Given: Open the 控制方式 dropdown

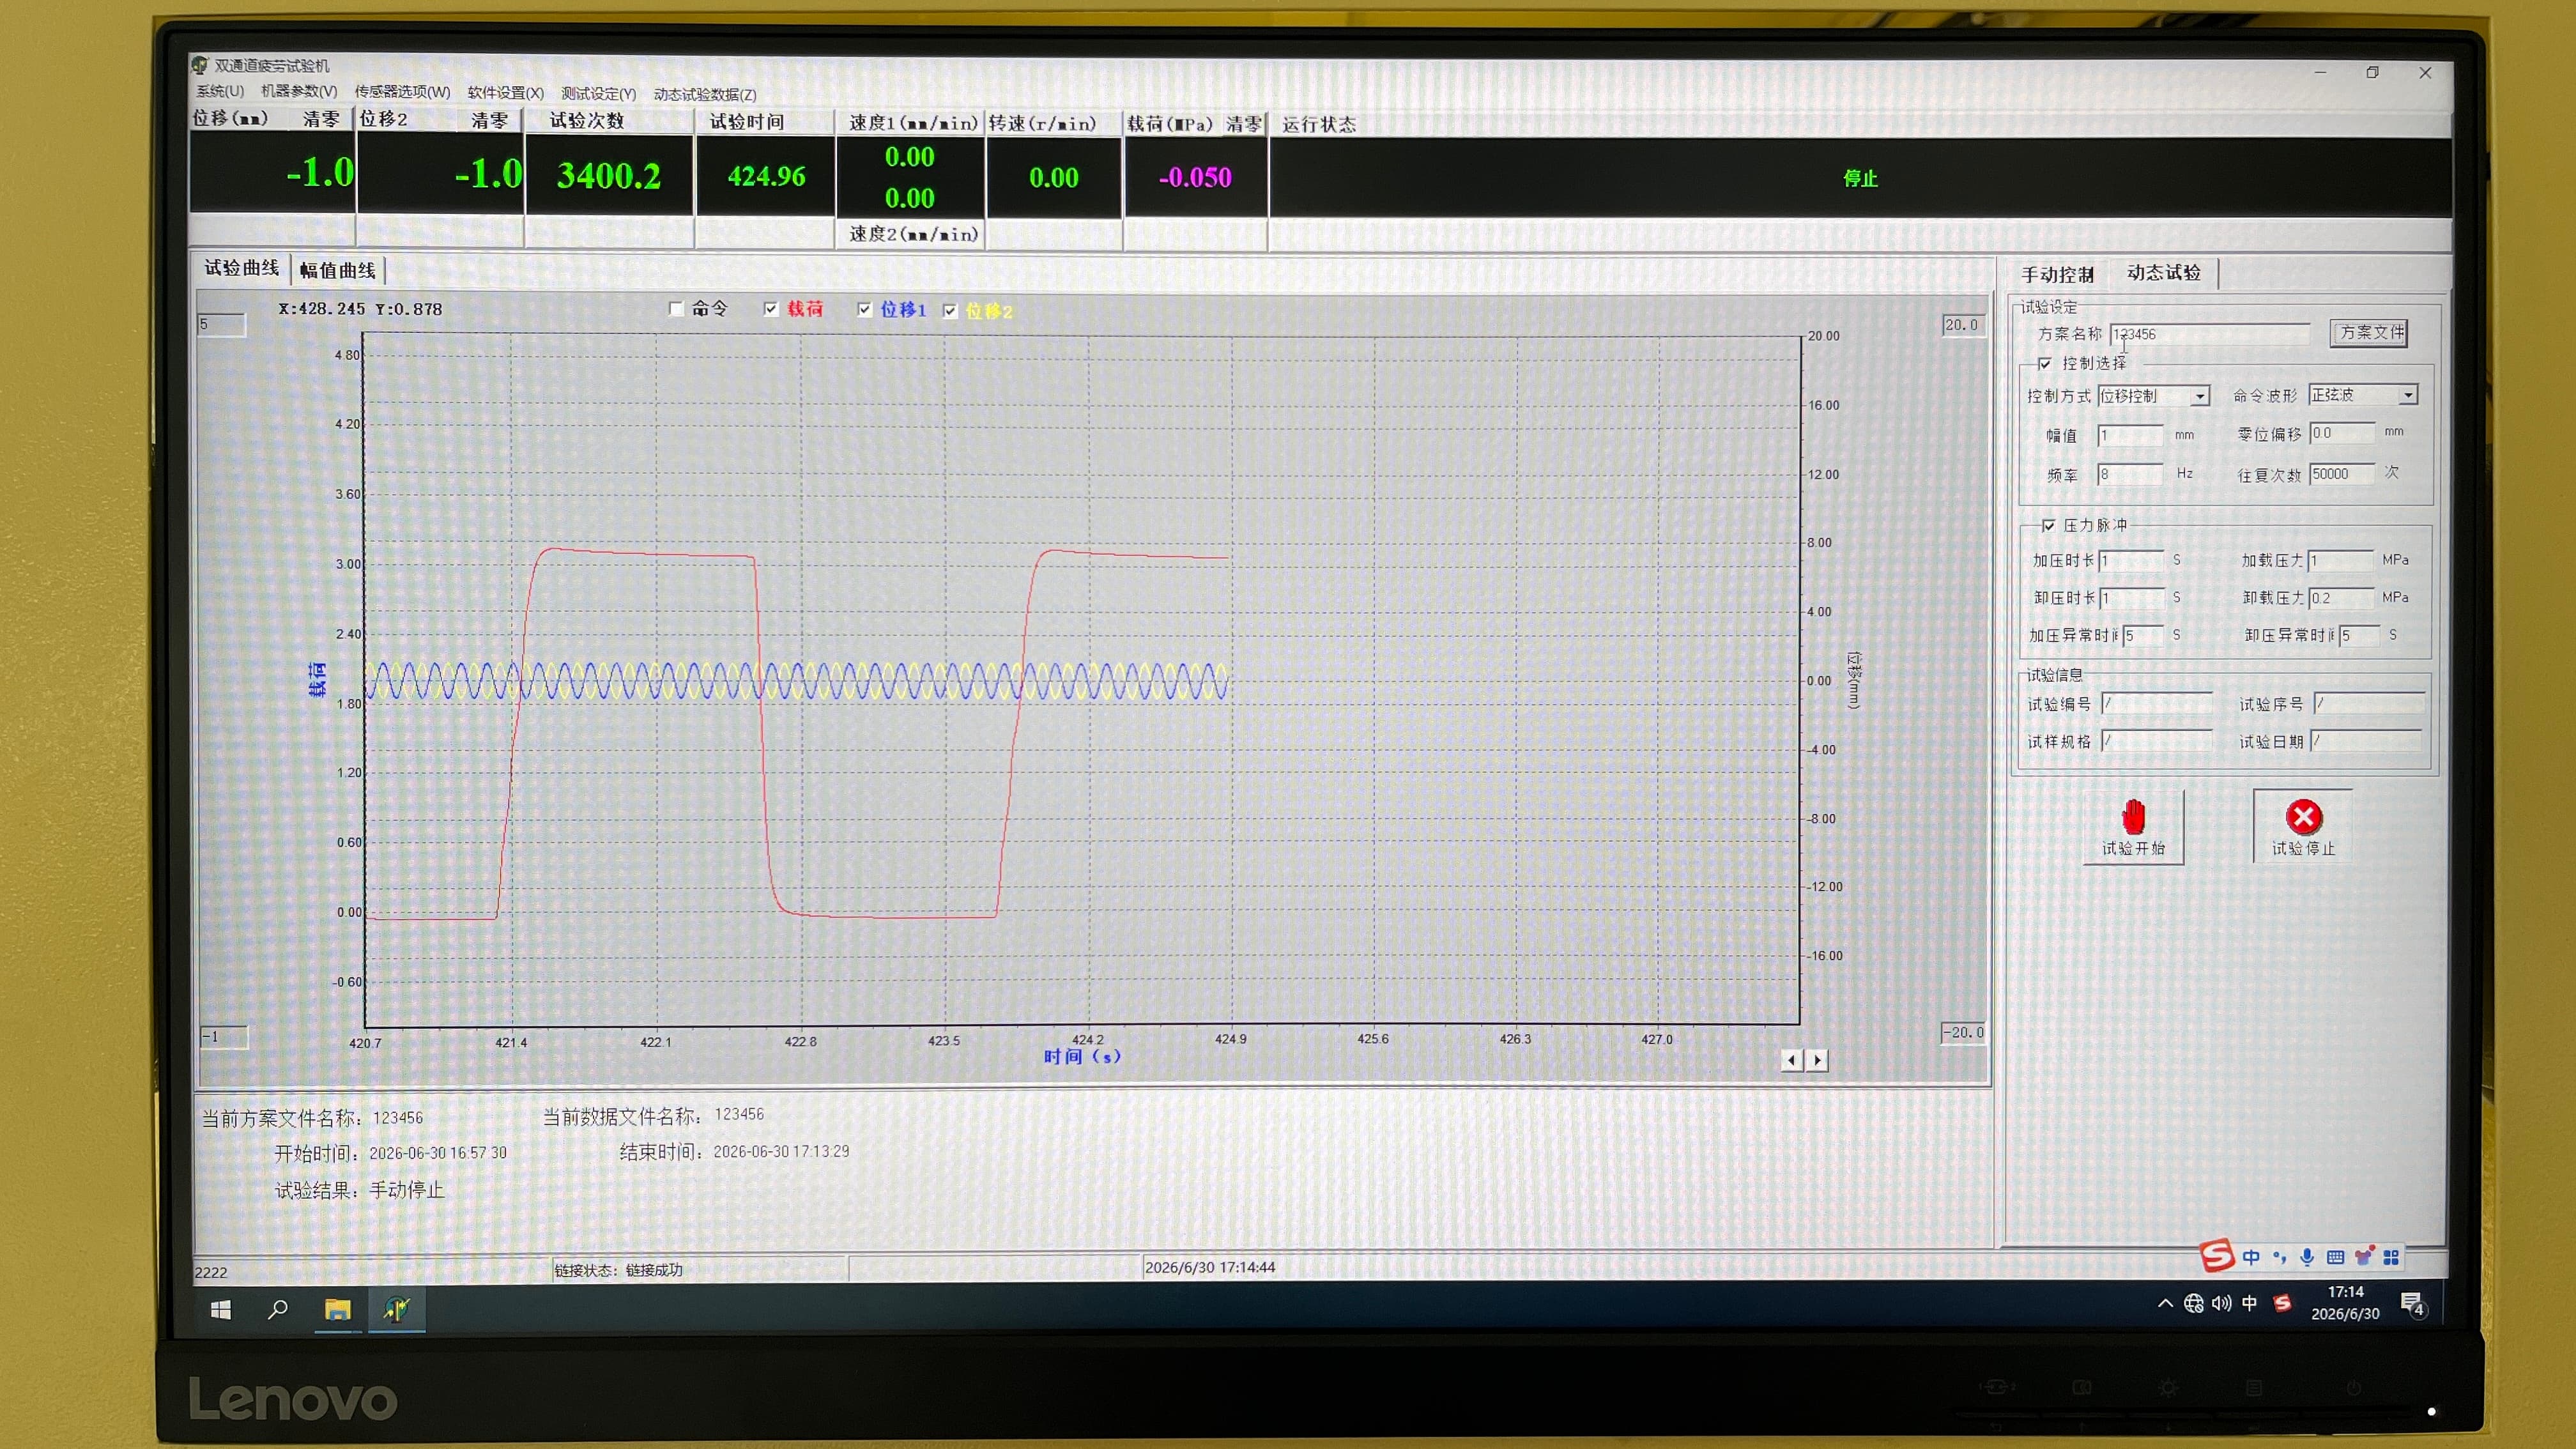Looking at the screenshot, I should (2200, 396).
